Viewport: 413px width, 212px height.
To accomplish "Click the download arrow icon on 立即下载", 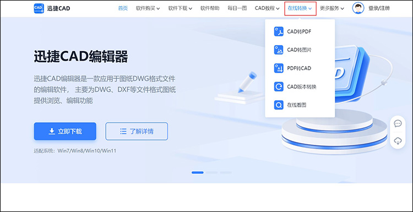I will pos(52,131).
